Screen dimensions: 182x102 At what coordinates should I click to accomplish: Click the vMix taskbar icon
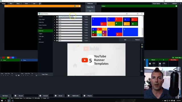click(x=9, y=101)
